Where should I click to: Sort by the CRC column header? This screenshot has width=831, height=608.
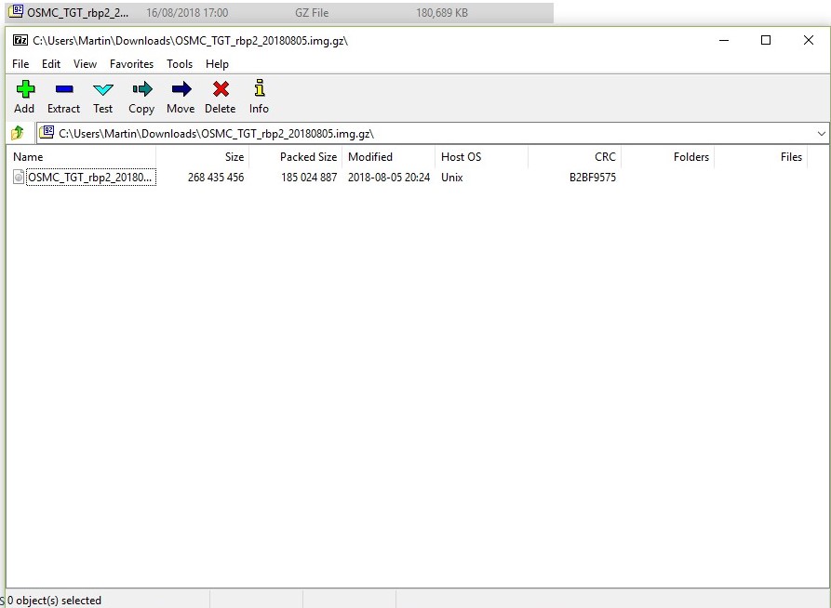[574, 157]
